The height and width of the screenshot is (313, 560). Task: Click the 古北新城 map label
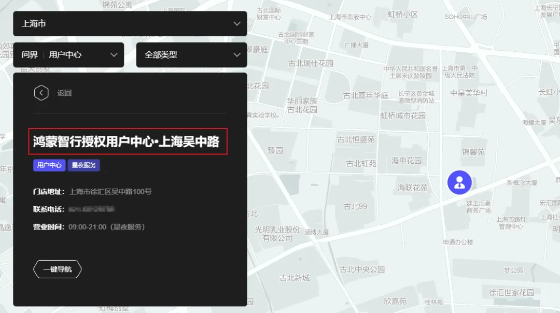coord(295,278)
